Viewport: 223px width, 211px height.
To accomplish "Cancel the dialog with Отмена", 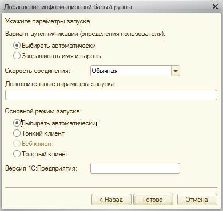I will (x=197, y=200).
